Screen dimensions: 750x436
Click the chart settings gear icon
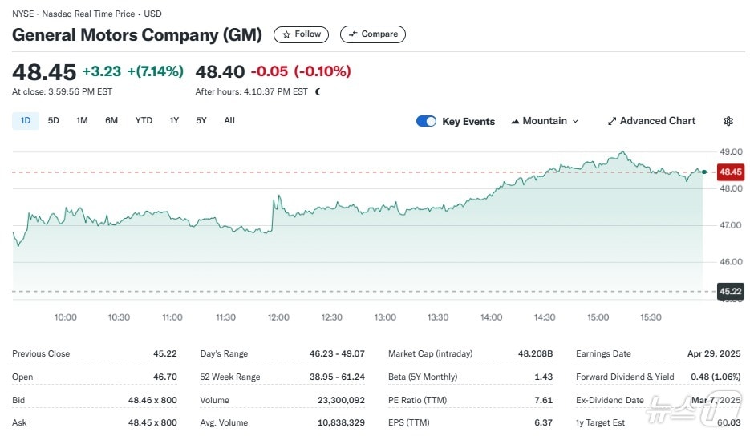(728, 121)
